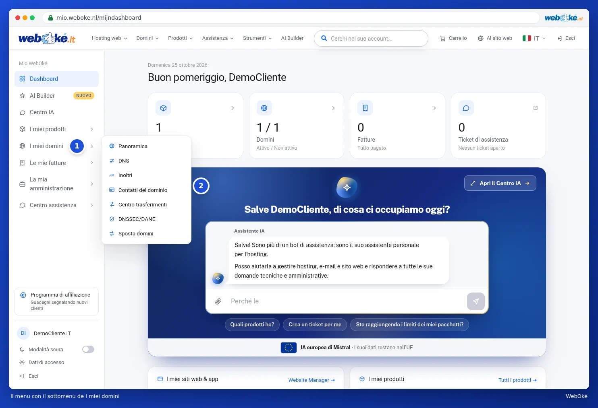
Task: Select DNS in the domains submenu
Action: (x=146, y=161)
